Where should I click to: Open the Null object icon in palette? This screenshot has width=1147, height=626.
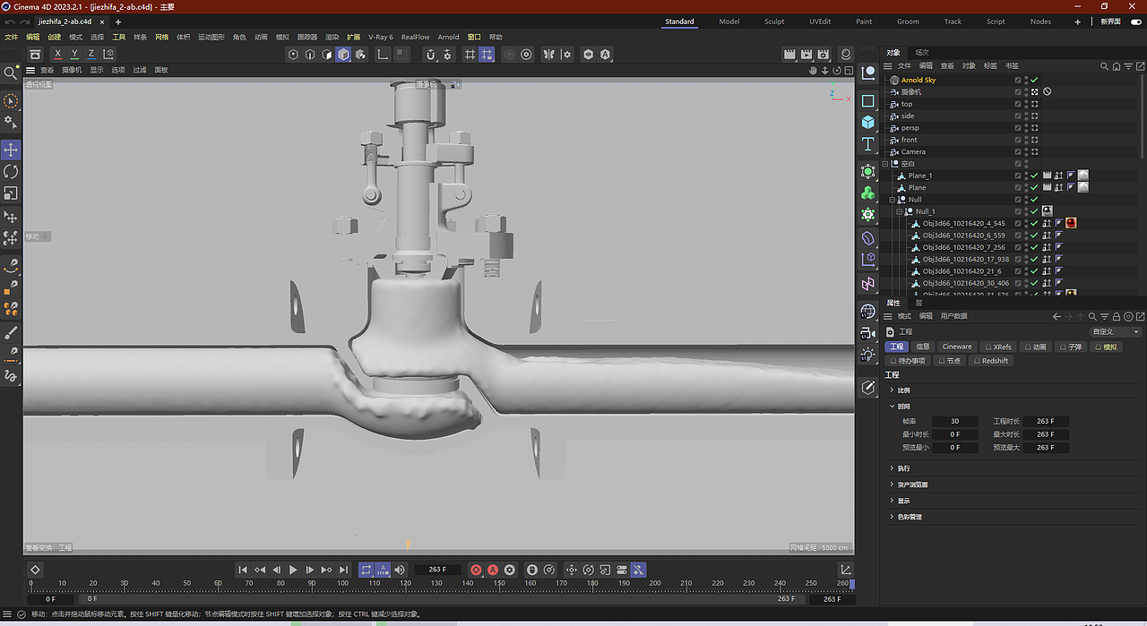click(867, 73)
